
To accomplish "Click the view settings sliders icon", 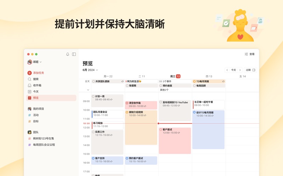I will pos(246,54).
